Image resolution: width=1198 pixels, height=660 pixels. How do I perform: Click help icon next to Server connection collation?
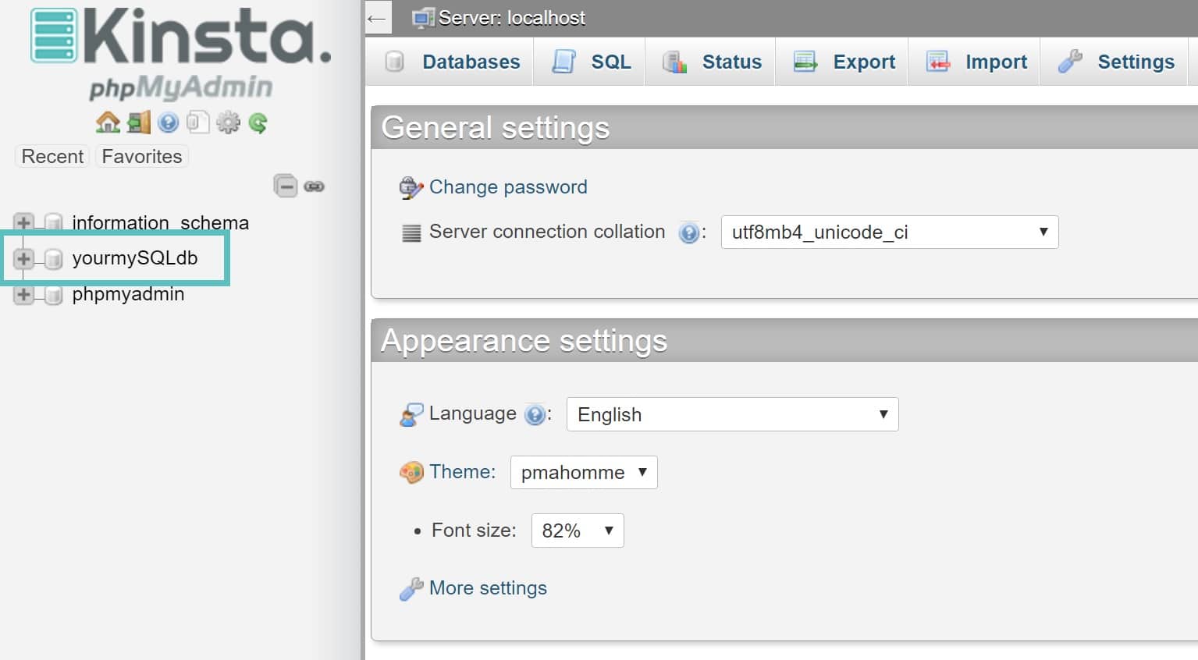click(689, 232)
